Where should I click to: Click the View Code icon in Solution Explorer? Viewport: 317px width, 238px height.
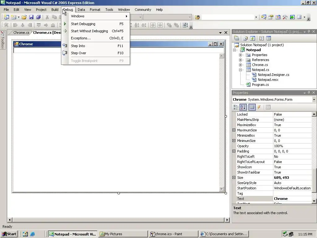(261, 38)
